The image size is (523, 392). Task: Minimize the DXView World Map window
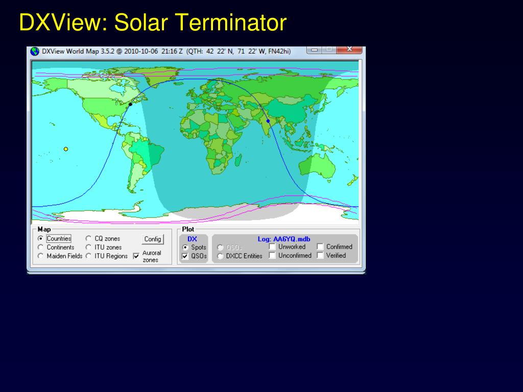(x=314, y=50)
